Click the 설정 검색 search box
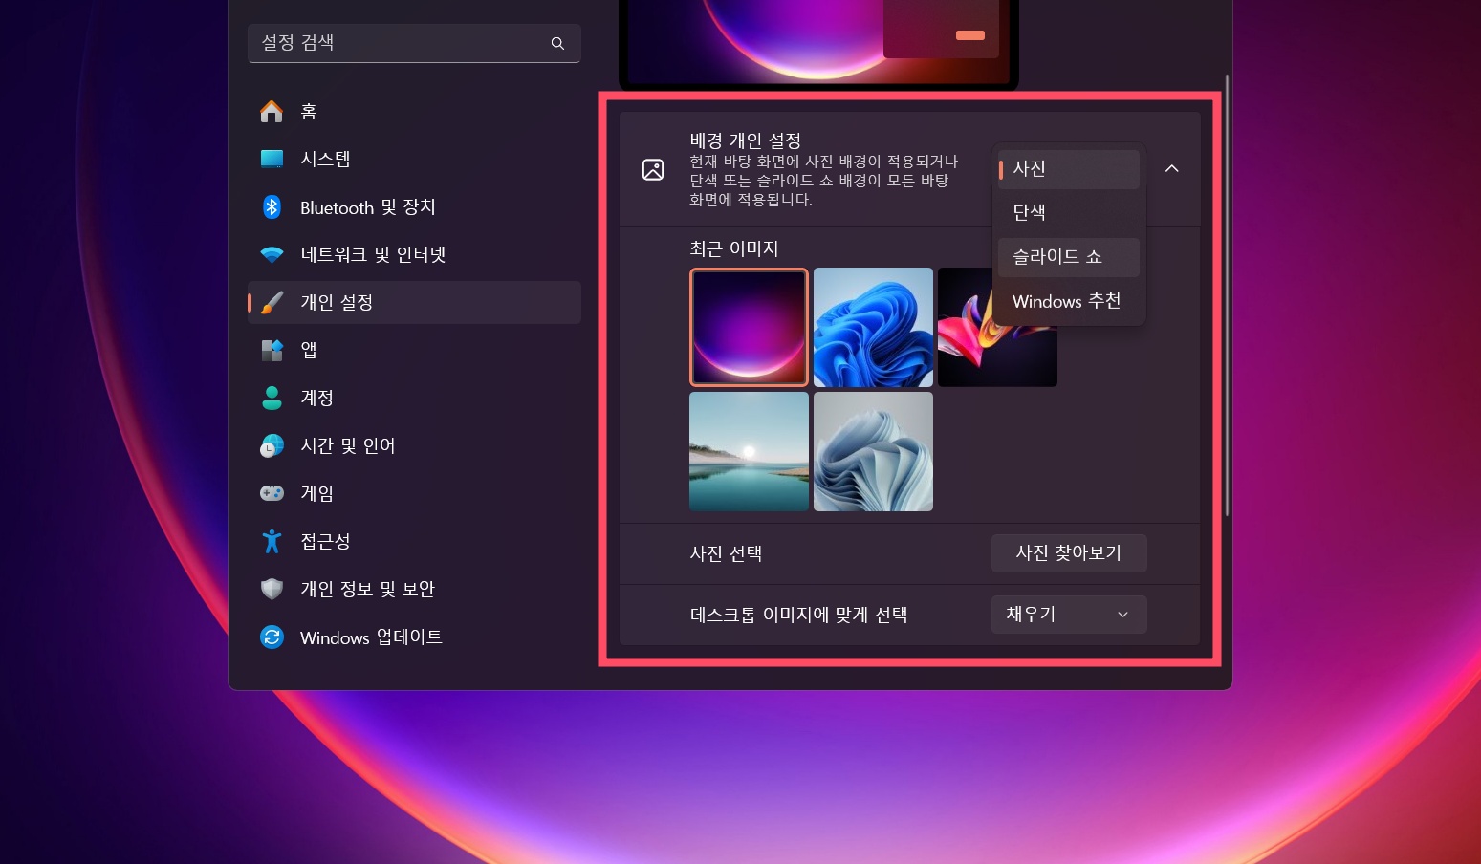The image size is (1481, 864). (414, 43)
